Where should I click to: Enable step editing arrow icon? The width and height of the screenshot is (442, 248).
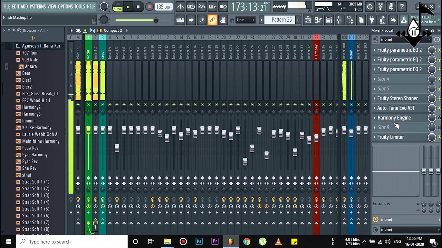pyautogui.click(x=191, y=20)
